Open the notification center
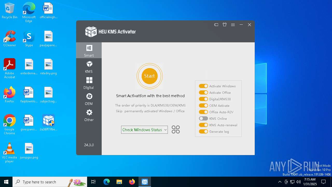 (x=323, y=182)
